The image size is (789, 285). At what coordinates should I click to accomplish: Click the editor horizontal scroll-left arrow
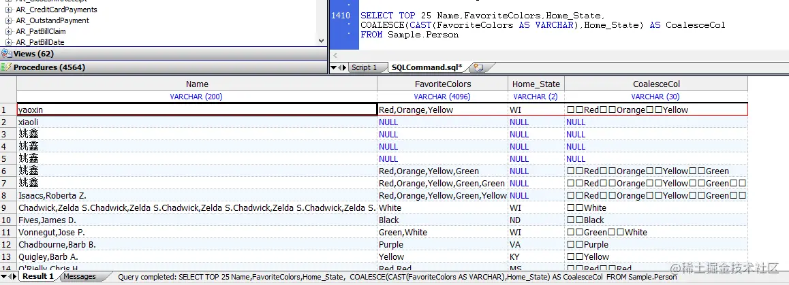point(336,56)
